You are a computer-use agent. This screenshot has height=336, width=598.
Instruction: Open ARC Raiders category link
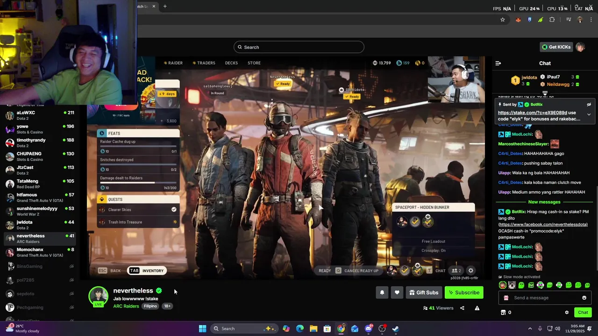click(x=126, y=306)
